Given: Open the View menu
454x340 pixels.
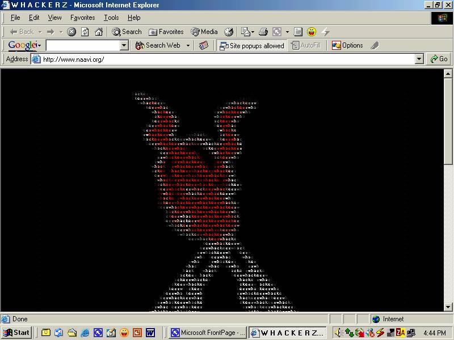Looking at the screenshot, I should point(54,18).
